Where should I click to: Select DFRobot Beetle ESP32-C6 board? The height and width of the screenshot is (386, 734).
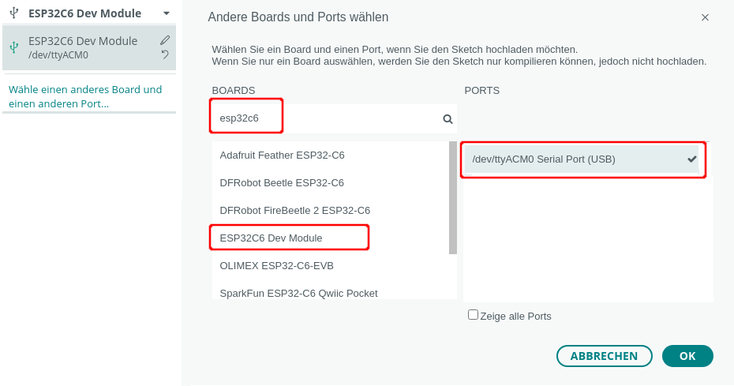click(282, 182)
